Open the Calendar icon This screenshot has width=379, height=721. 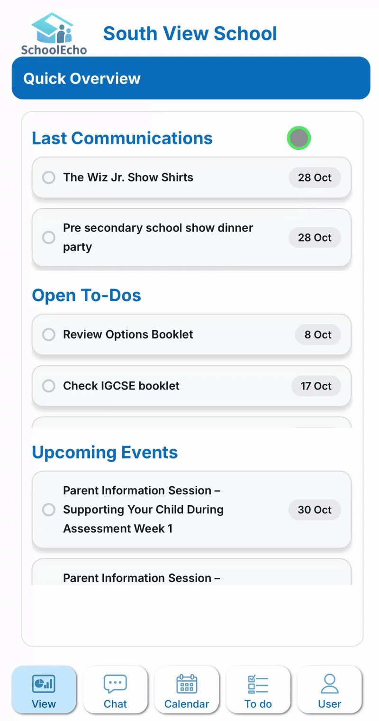pyautogui.click(x=187, y=684)
